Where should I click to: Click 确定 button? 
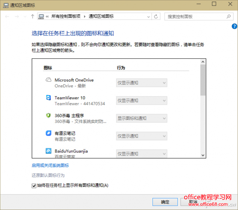tap(165, 202)
